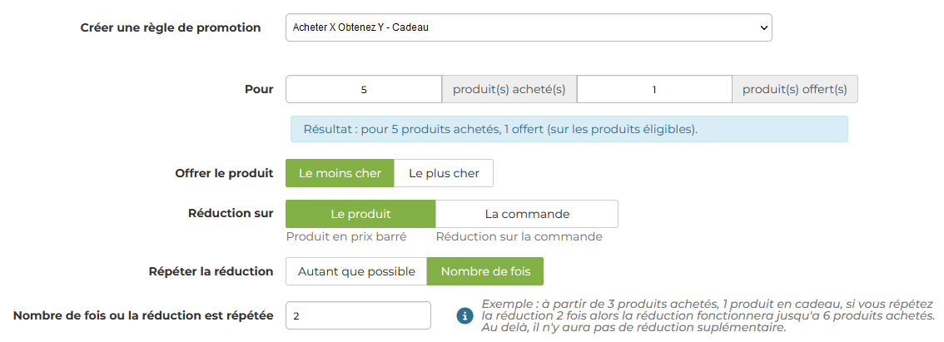Image resolution: width=944 pixels, height=342 pixels.
Task: Set repetition to Autant que possible
Action: (356, 271)
